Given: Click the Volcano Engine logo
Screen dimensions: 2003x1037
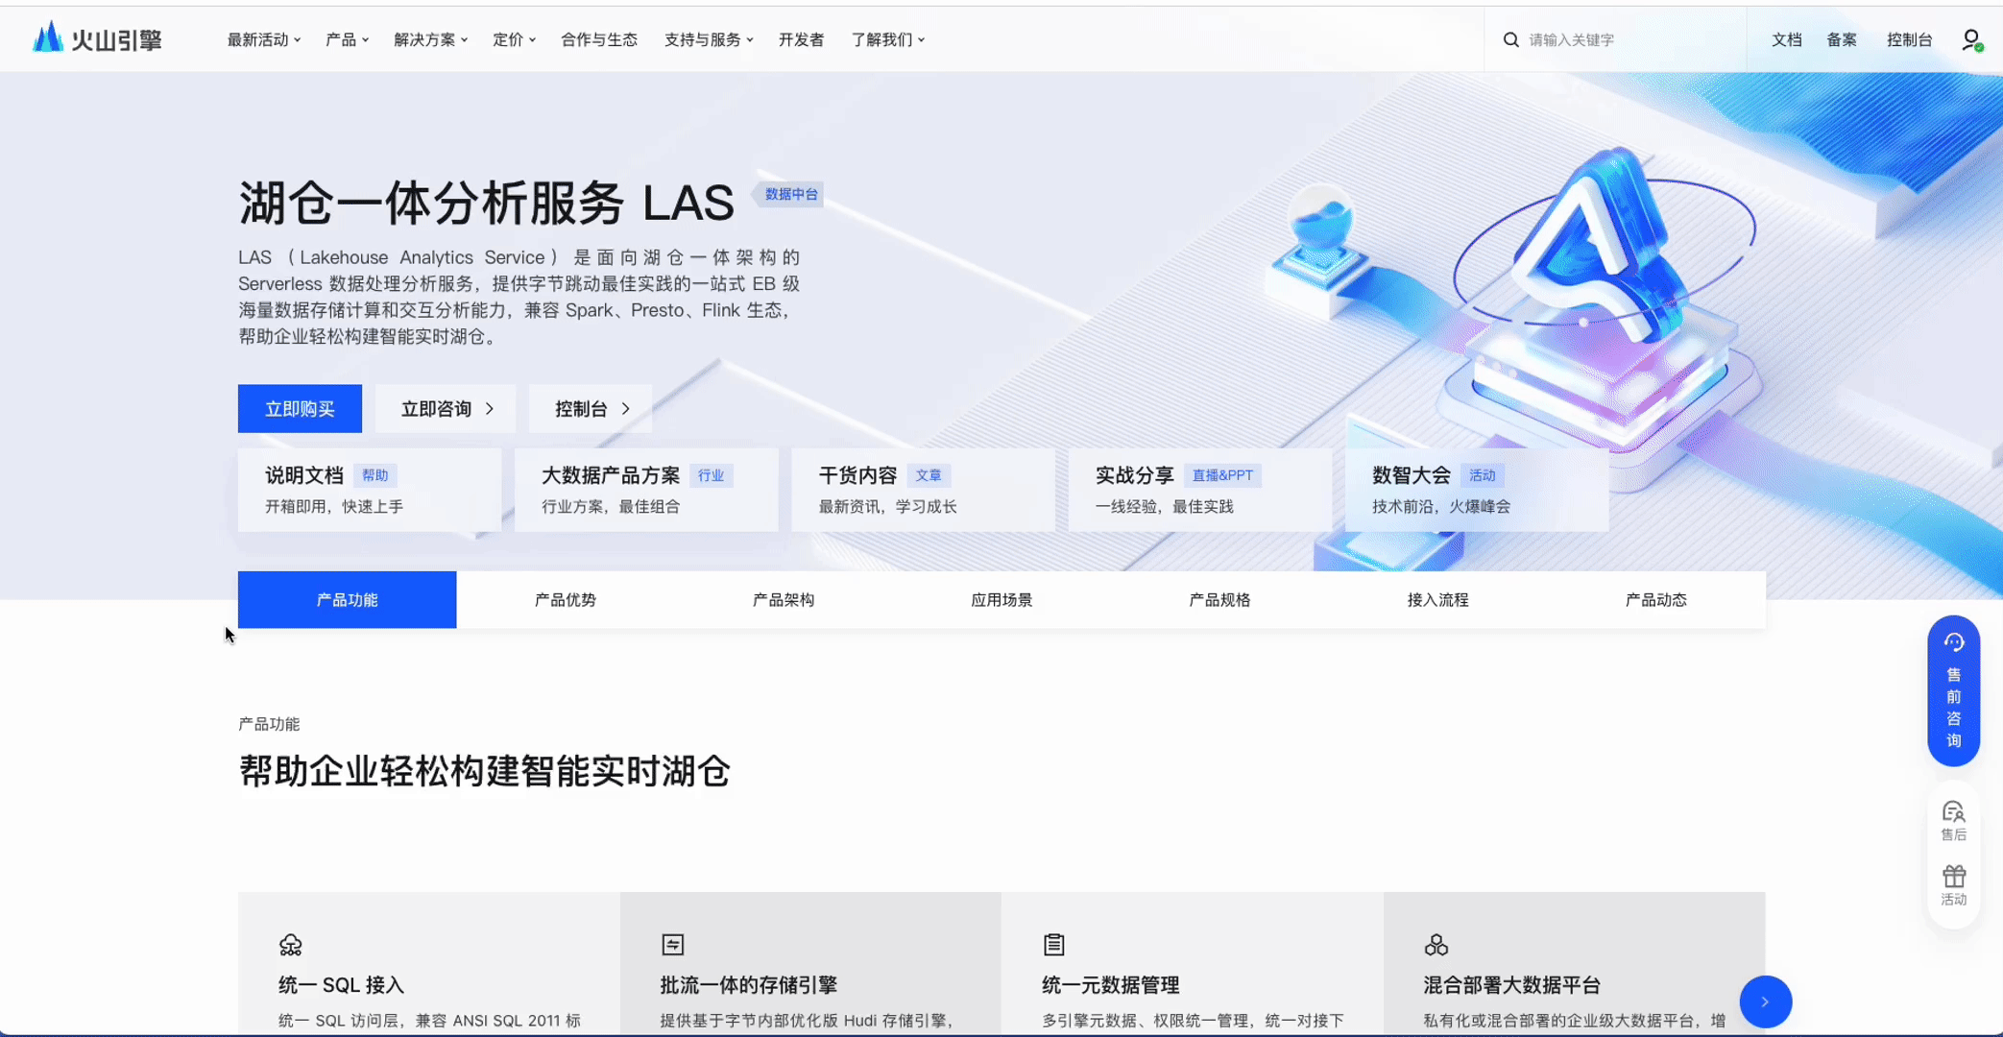Looking at the screenshot, I should [x=97, y=39].
